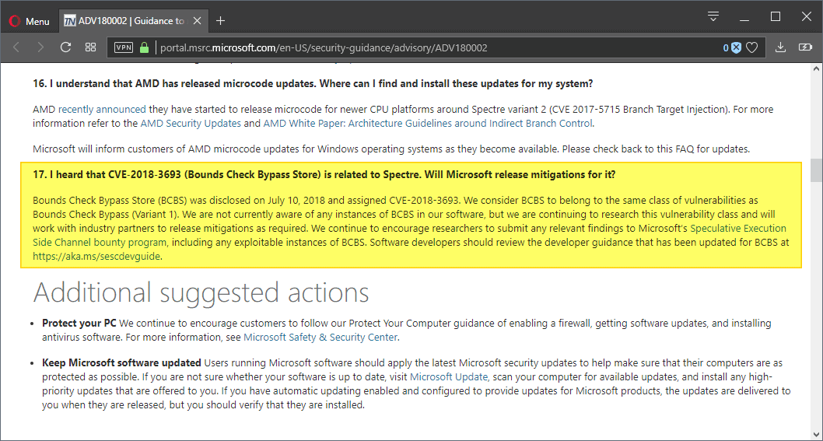The width and height of the screenshot is (823, 441).
Task: Open a new tab with plus icon
Action: point(220,20)
